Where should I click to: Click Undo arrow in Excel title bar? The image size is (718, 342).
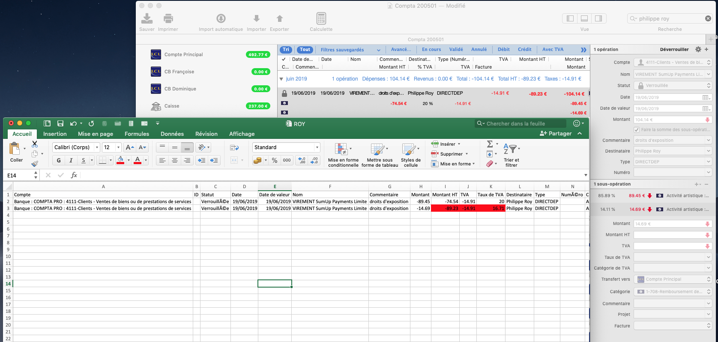[73, 123]
